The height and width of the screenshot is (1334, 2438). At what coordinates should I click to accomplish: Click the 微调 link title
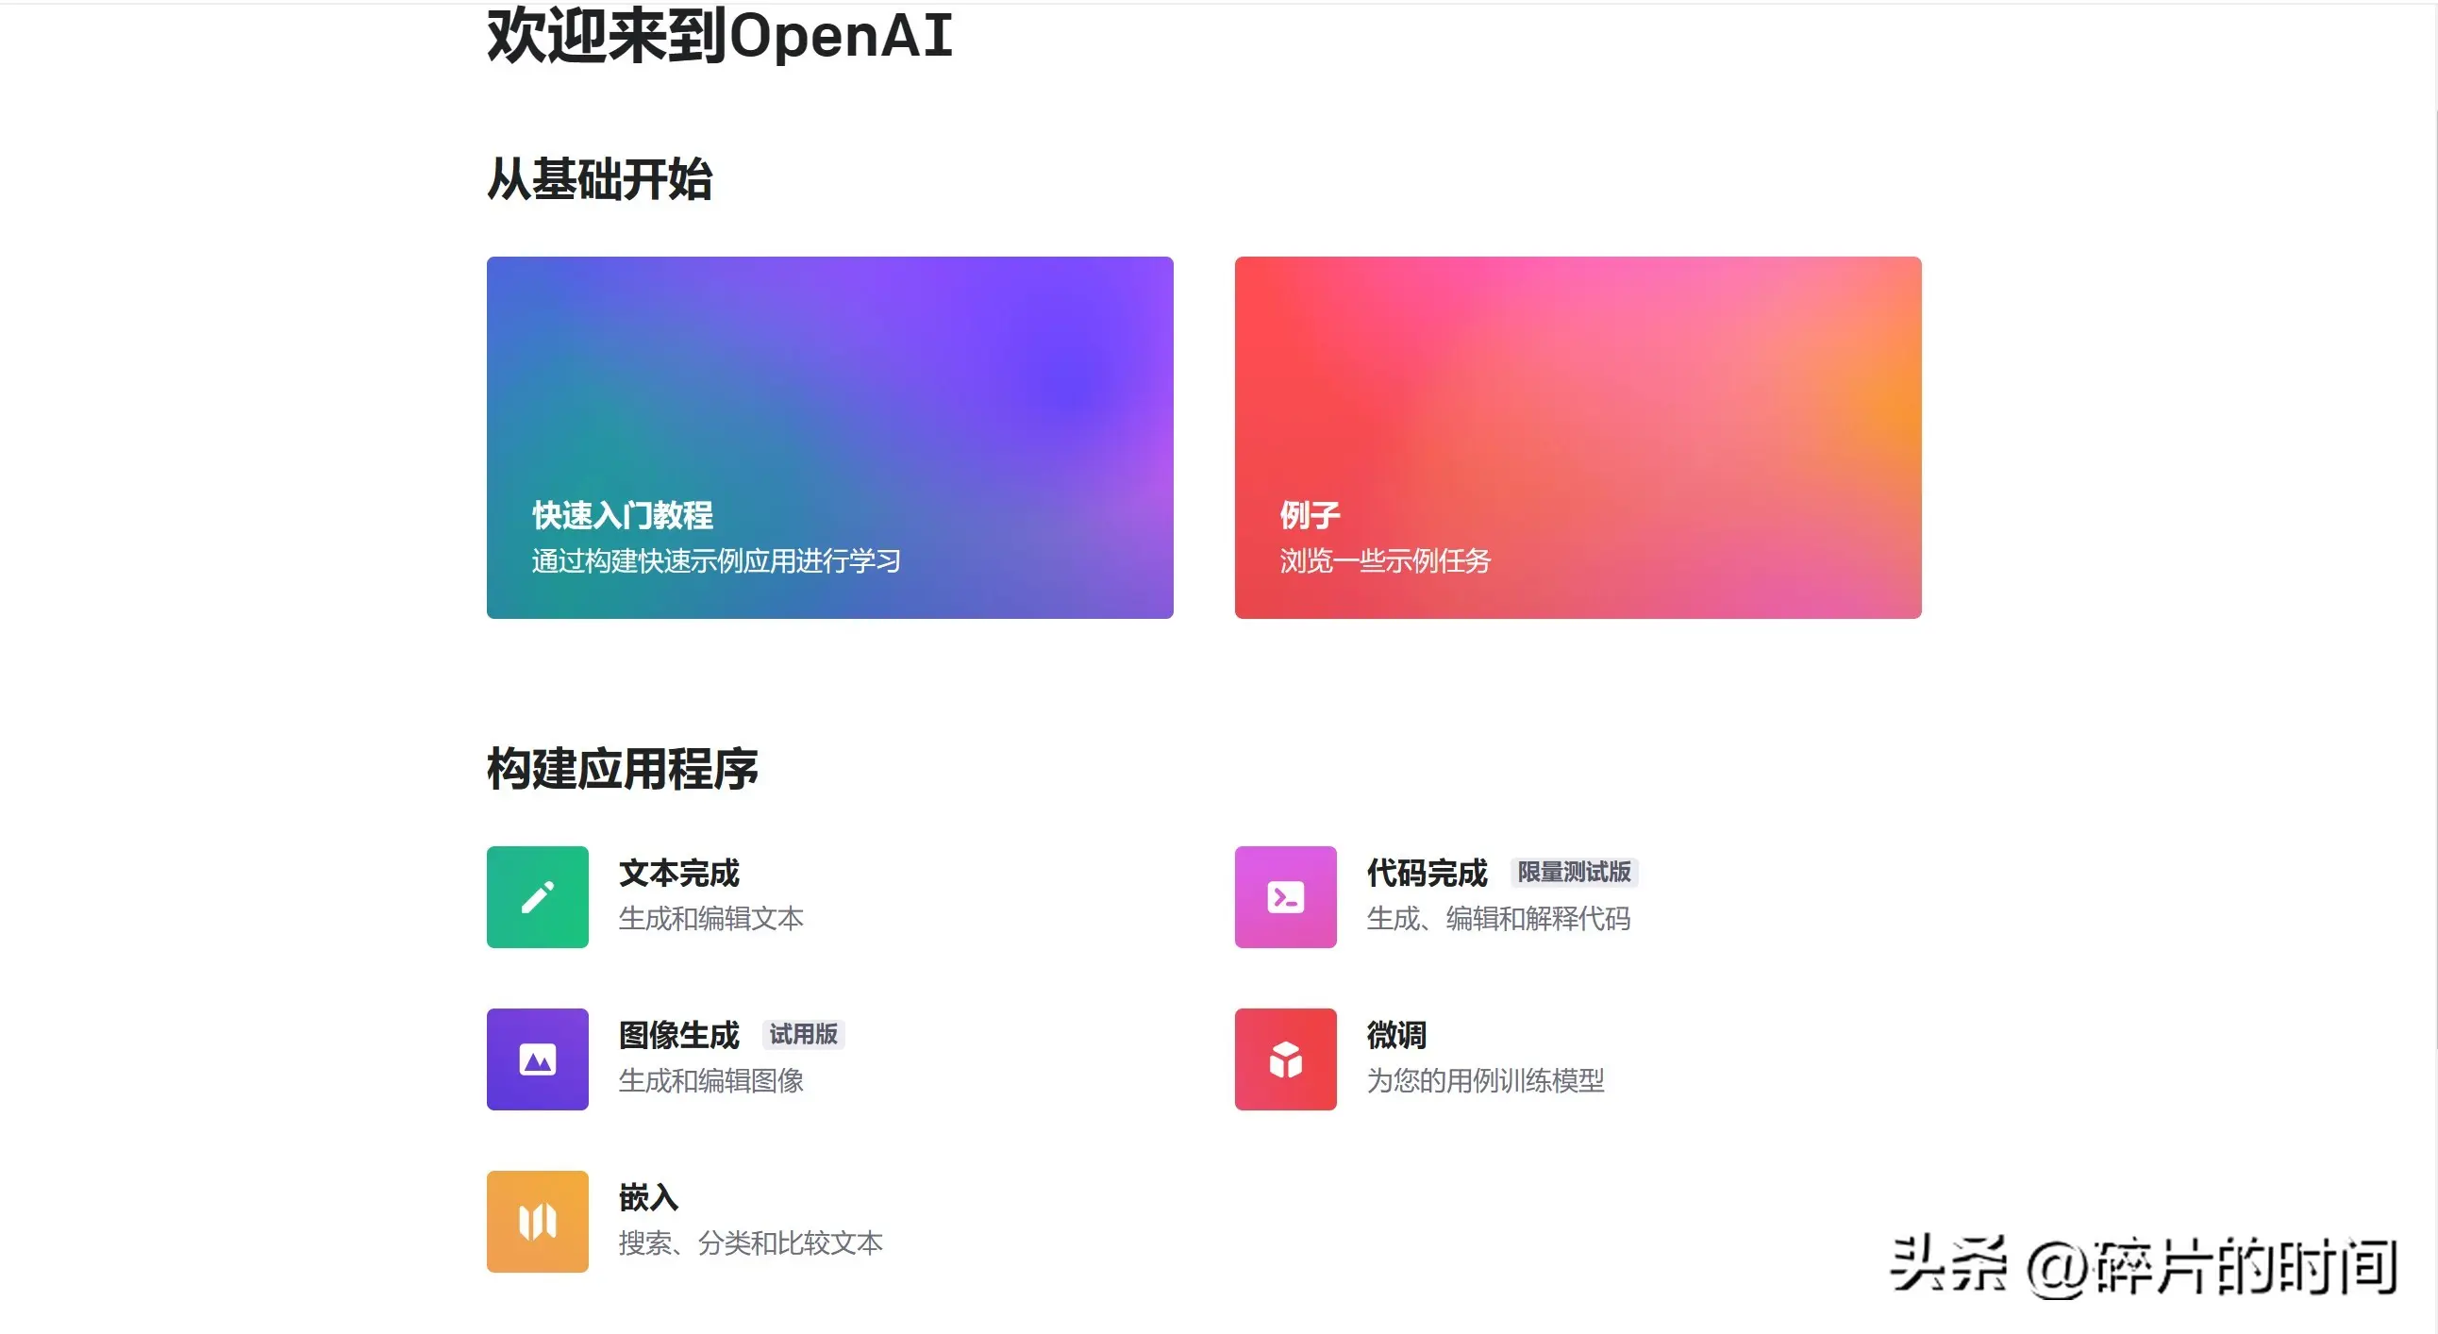pos(1397,1034)
